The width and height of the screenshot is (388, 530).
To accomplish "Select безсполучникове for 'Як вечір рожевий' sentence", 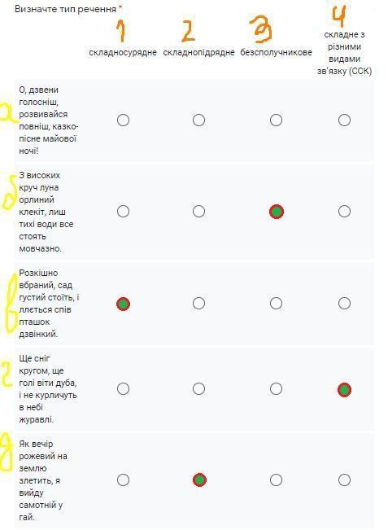I will (x=276, y=480).
